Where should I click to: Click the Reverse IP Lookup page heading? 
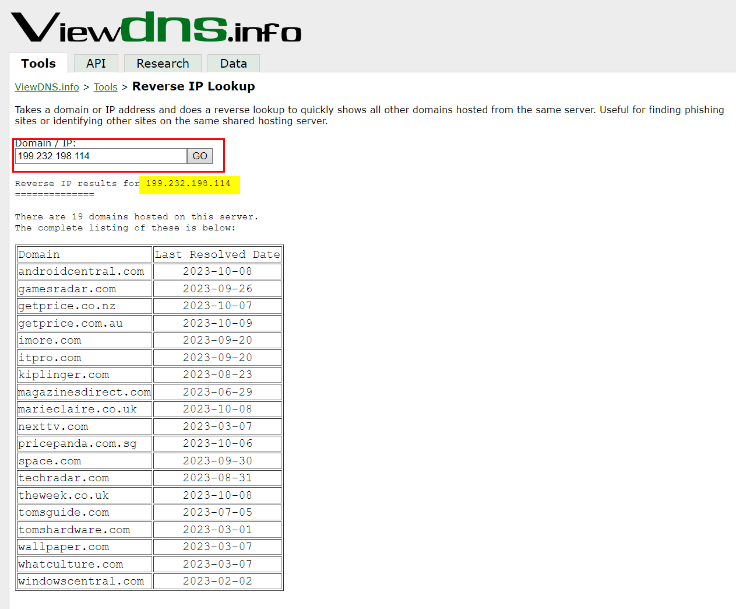193,86
